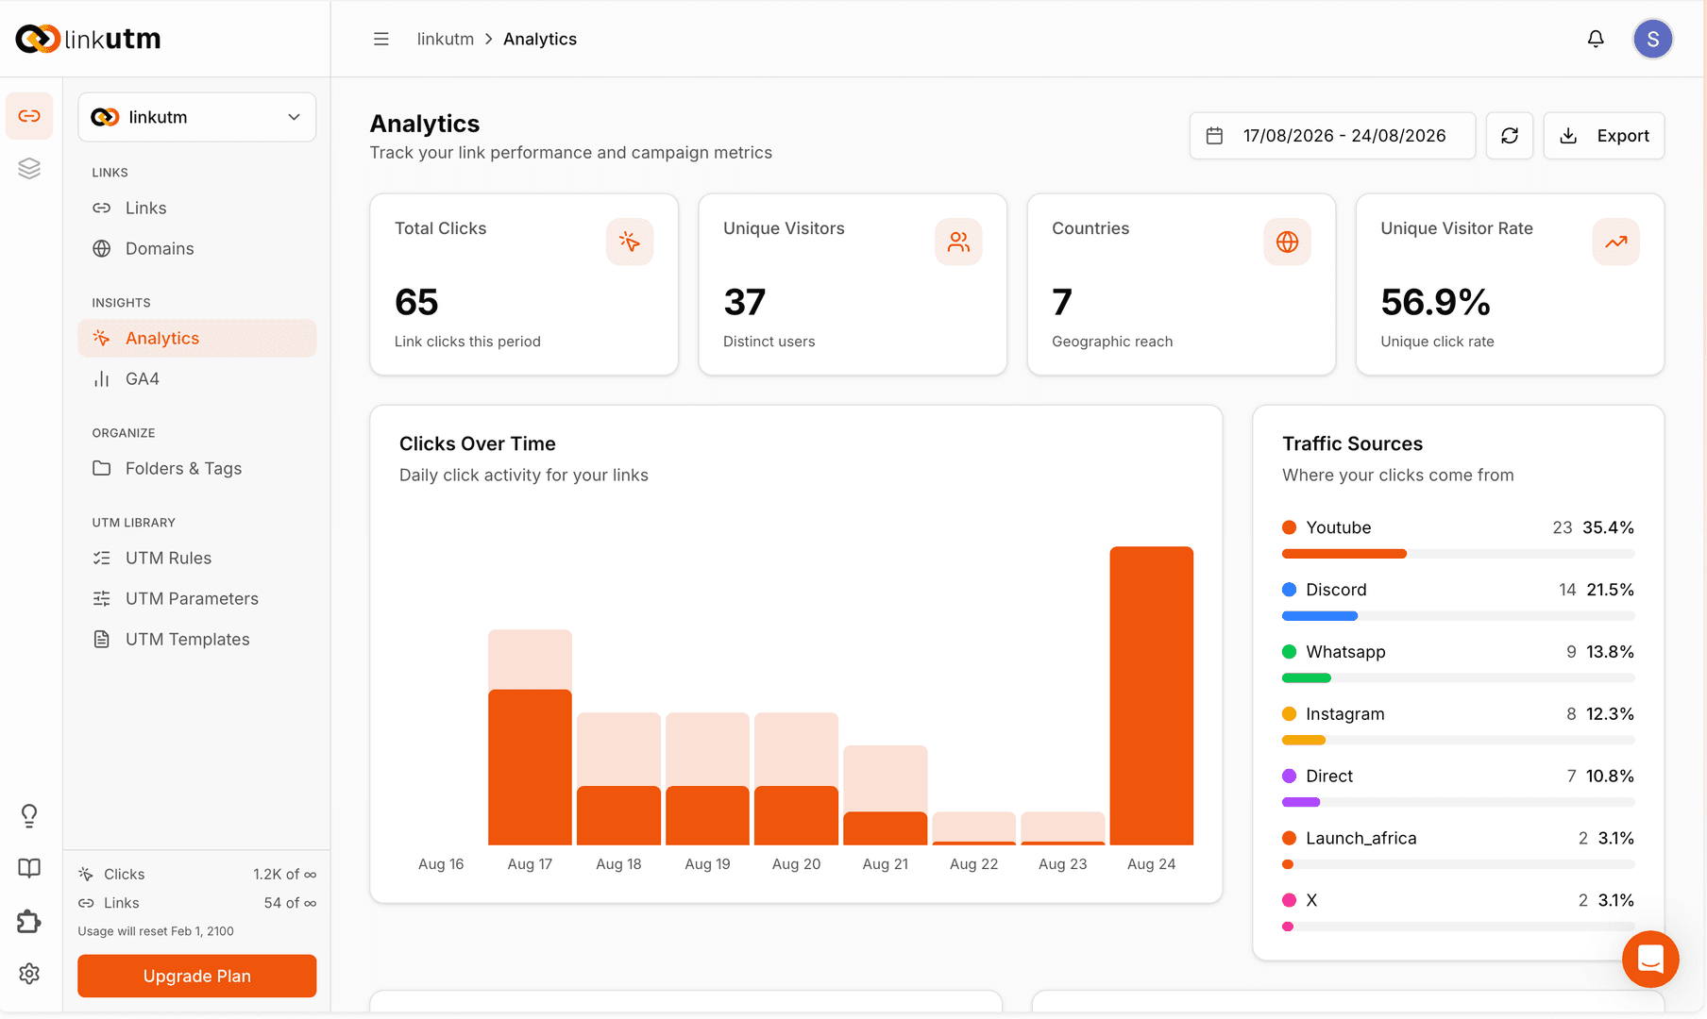Click the Unique Visitors people icon
The height and width of the screenshot is (1019, 1707).
[x=958, y=242]
